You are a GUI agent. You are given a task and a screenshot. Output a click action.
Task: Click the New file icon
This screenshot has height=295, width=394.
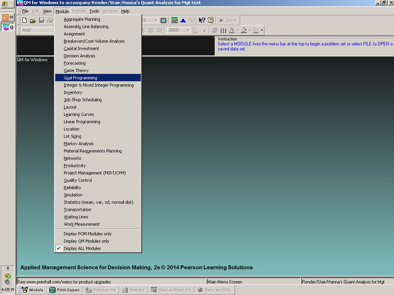pyautogui.click(x=24, y=20)
